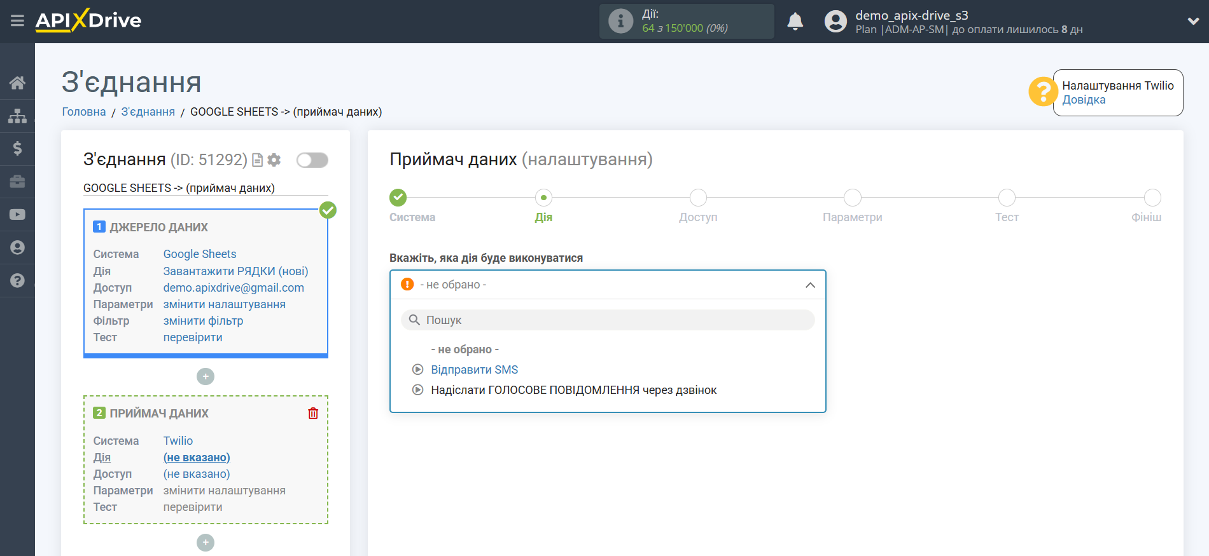Collapse the action dropdown
The height and width of the screenshot is (556, 1209).
(x=810, y=285)
